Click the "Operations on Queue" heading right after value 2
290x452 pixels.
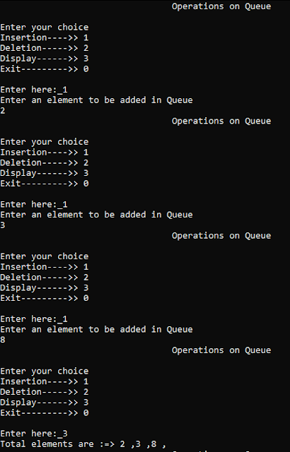pos(221,121)
